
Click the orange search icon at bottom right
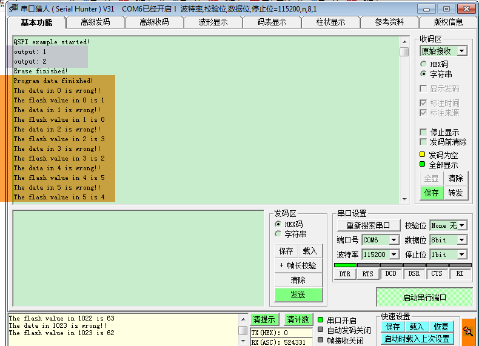(468, 331)
